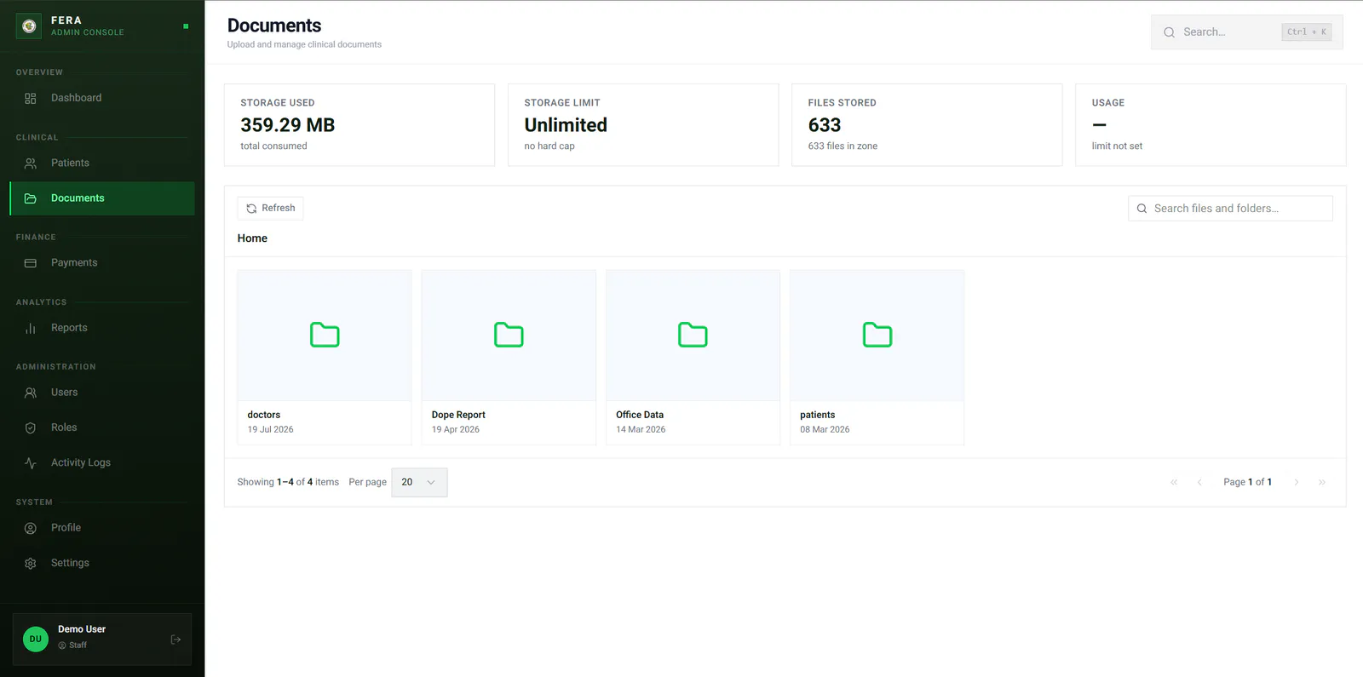The width and height of the screenshot is (1363, 677).
Task: Open Roles page
Action: tap(102, 427)
